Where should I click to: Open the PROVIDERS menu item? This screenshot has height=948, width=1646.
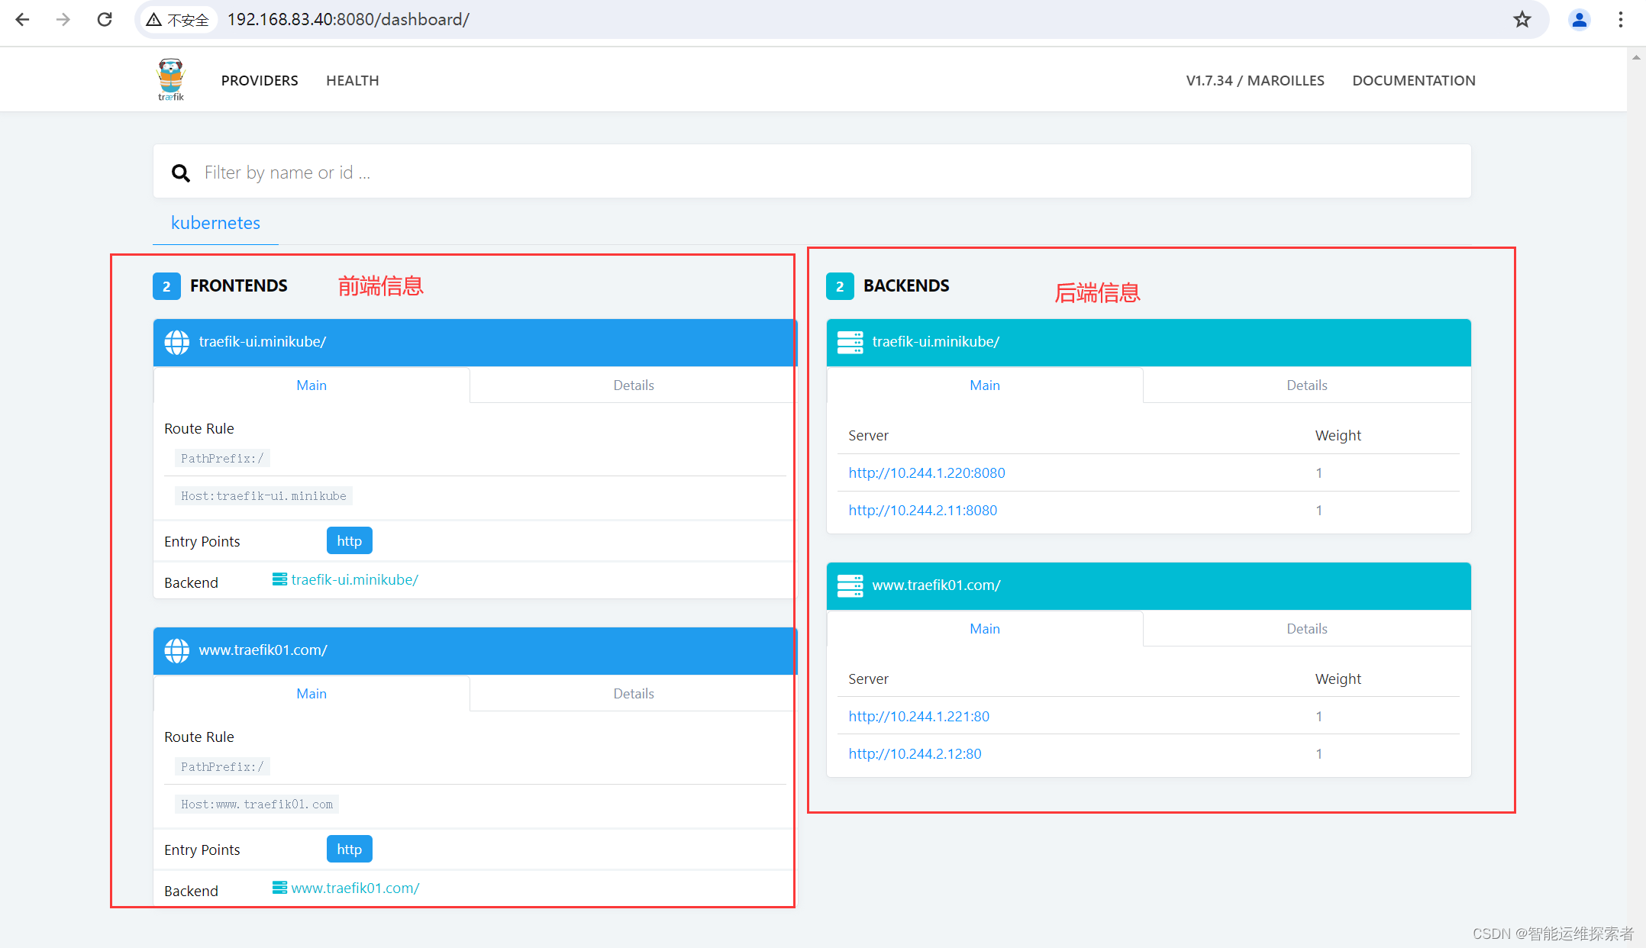point(260,81)
